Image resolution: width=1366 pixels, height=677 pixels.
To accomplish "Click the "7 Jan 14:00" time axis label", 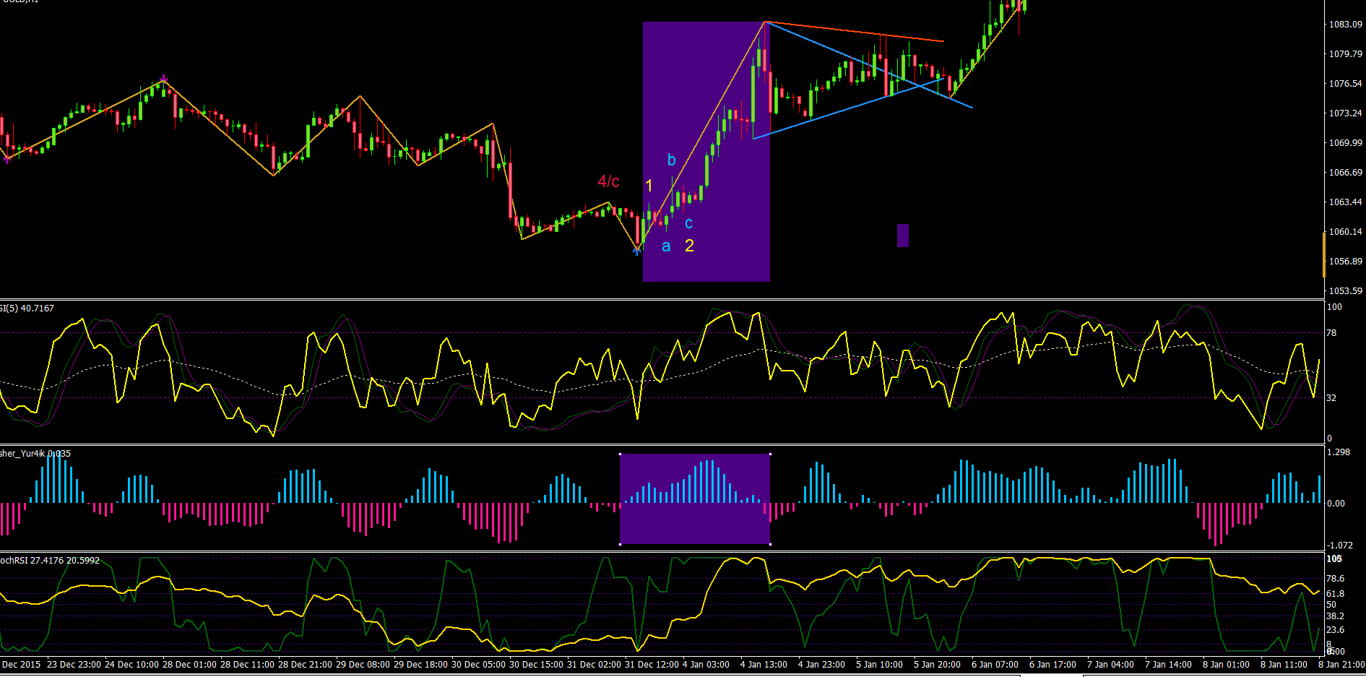I will 1168,665.
